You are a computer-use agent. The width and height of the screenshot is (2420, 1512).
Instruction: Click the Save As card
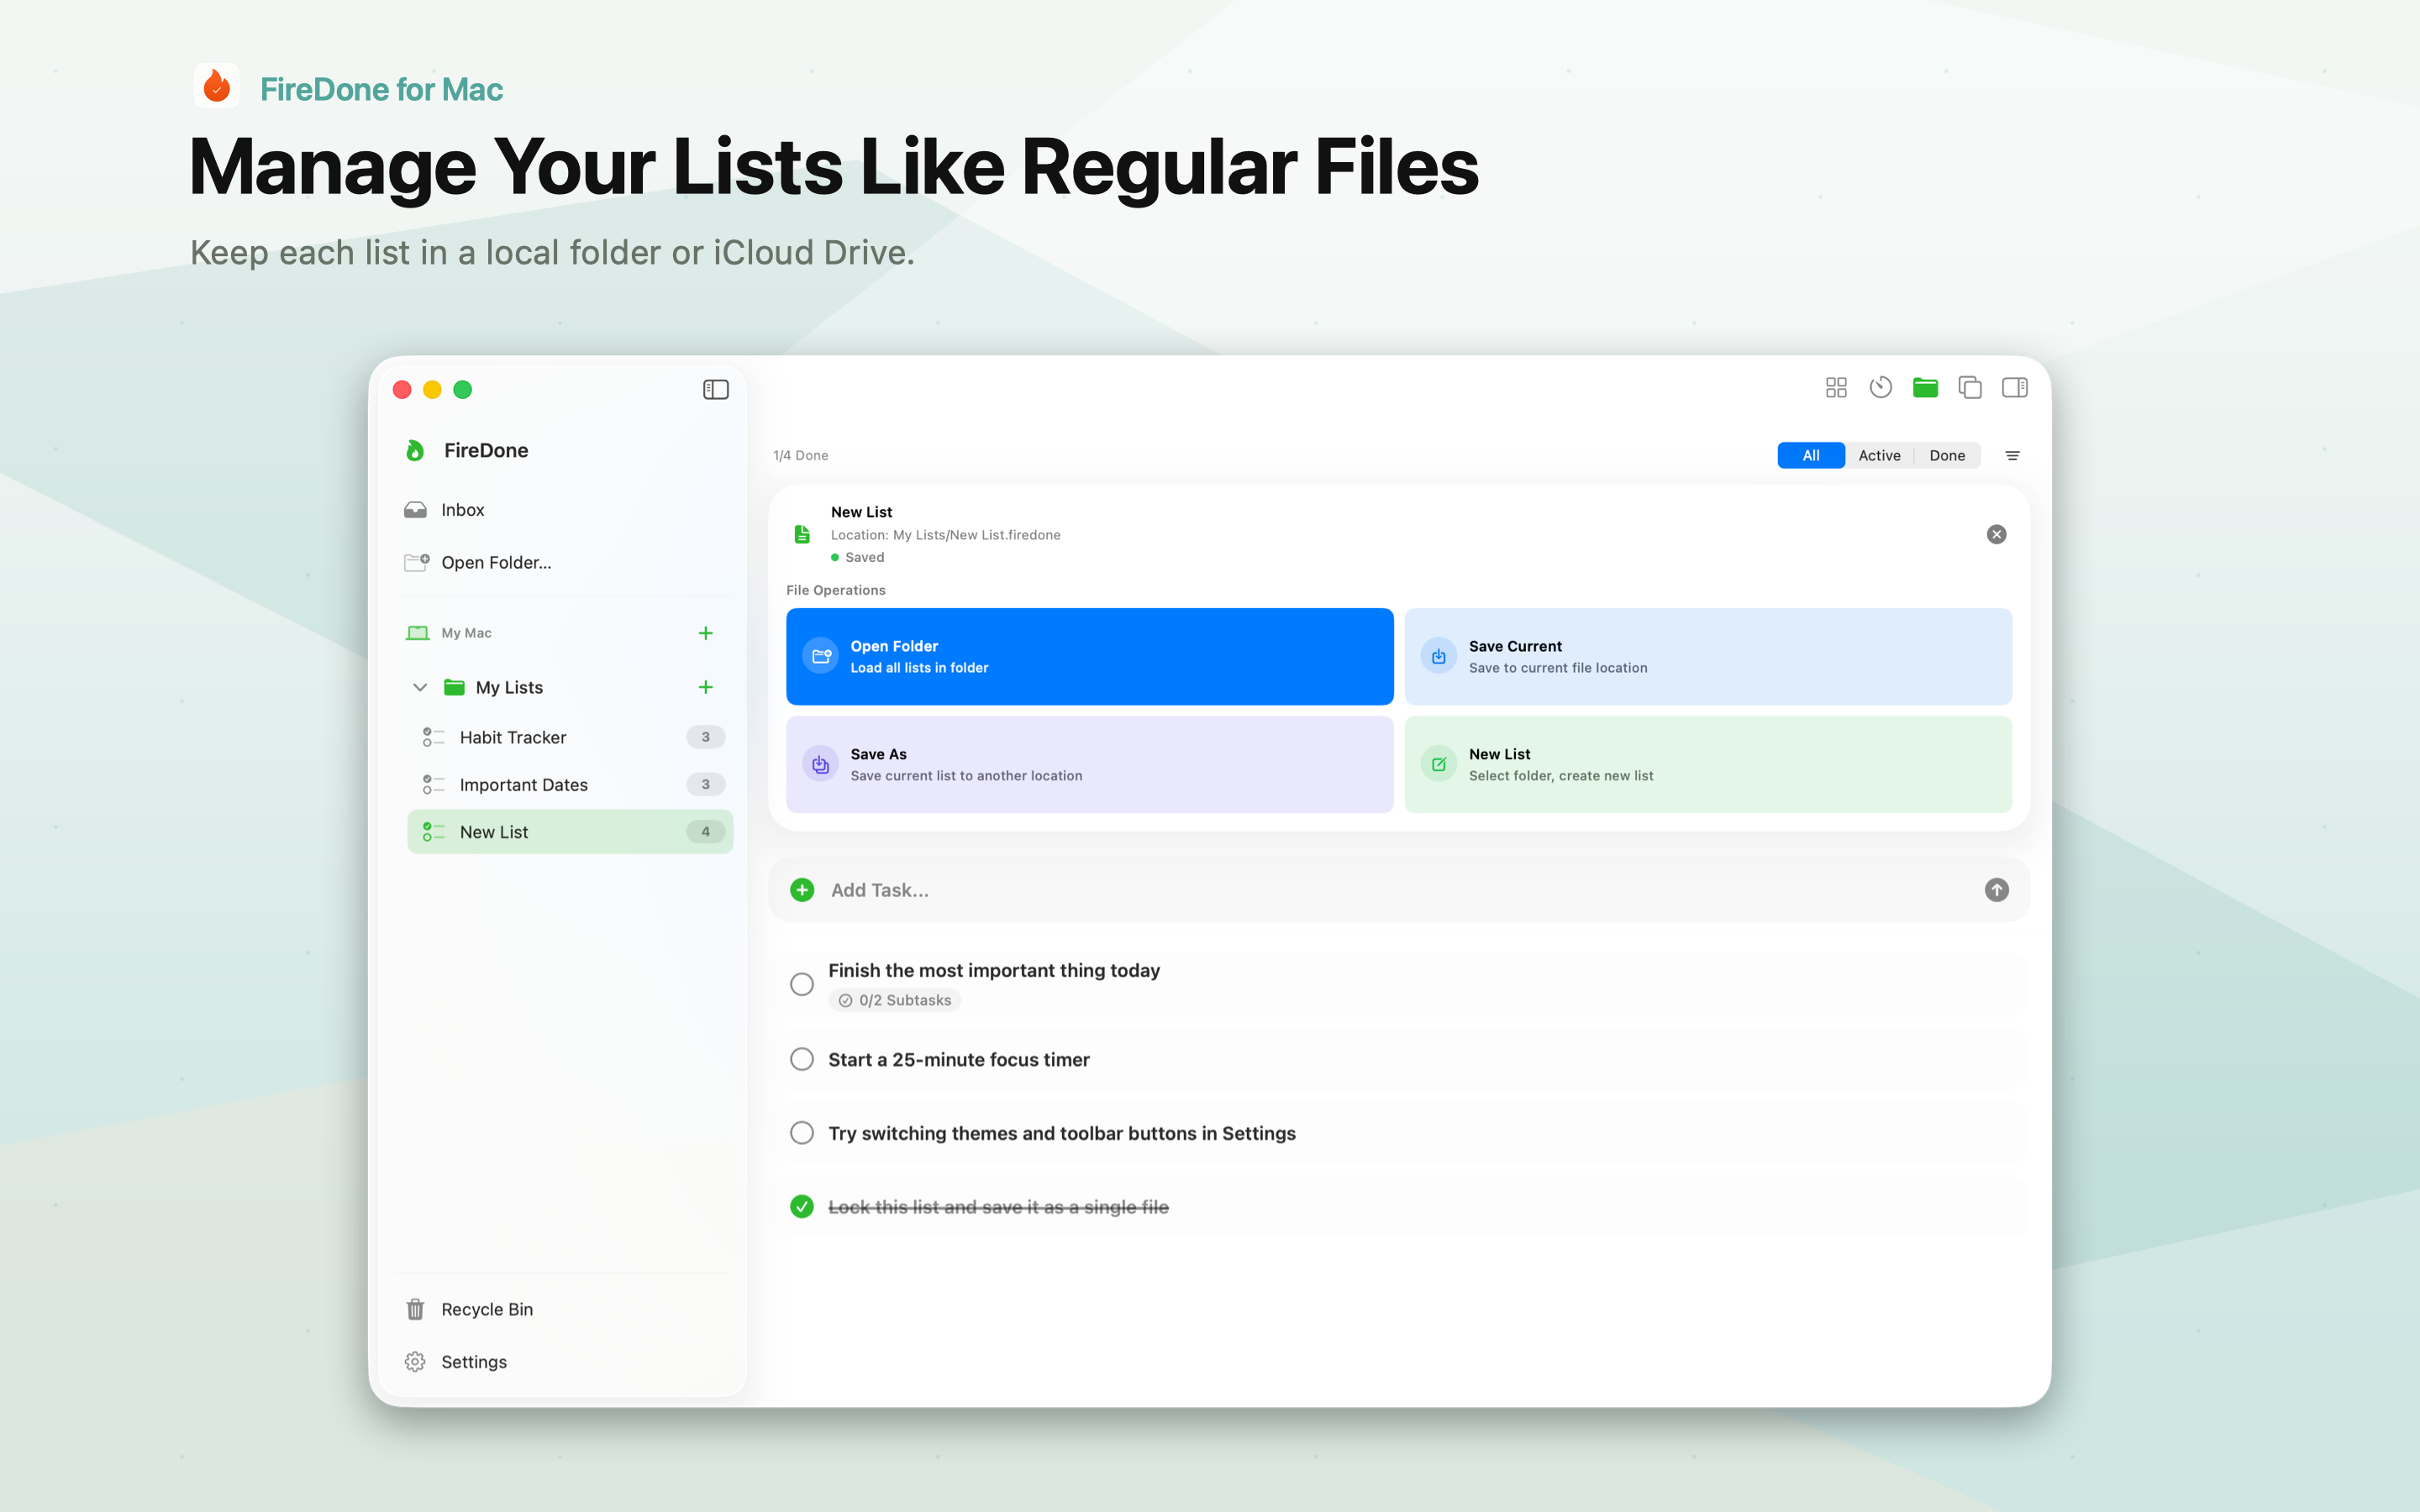click(x=1090, y=764)
